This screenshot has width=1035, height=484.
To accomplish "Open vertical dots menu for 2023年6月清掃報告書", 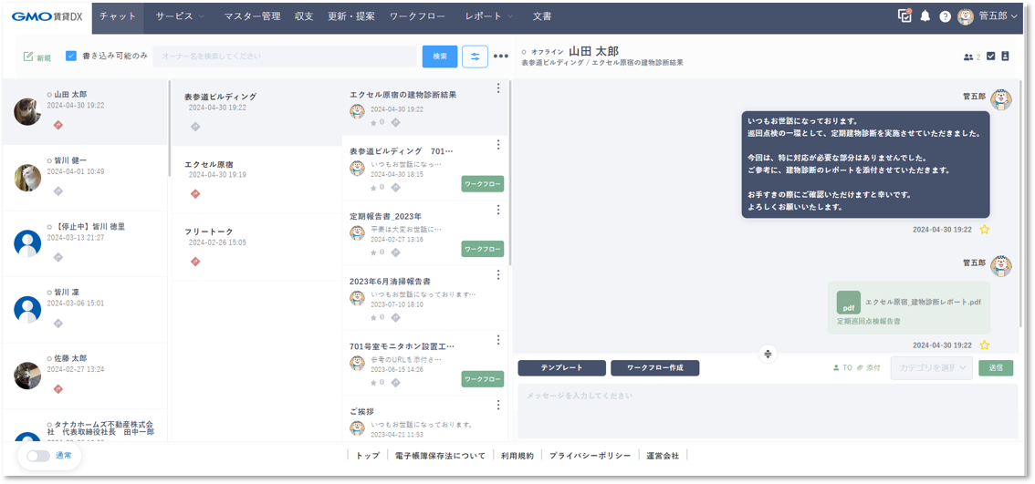I will 498,275.
